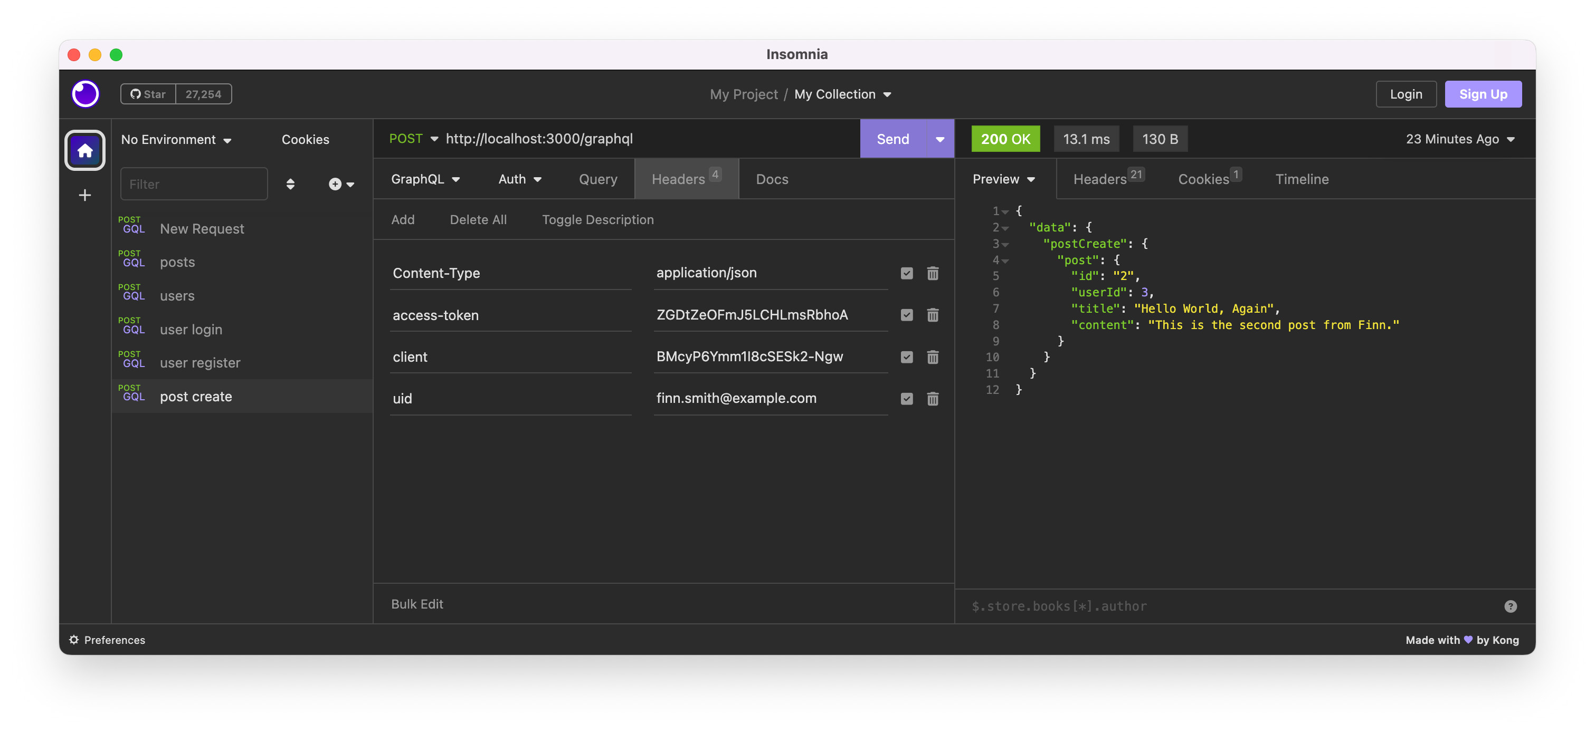The height and width of the screenshot is (733, 1595).
Task: Delete the client header with trash icon
Action: point(933,357)
